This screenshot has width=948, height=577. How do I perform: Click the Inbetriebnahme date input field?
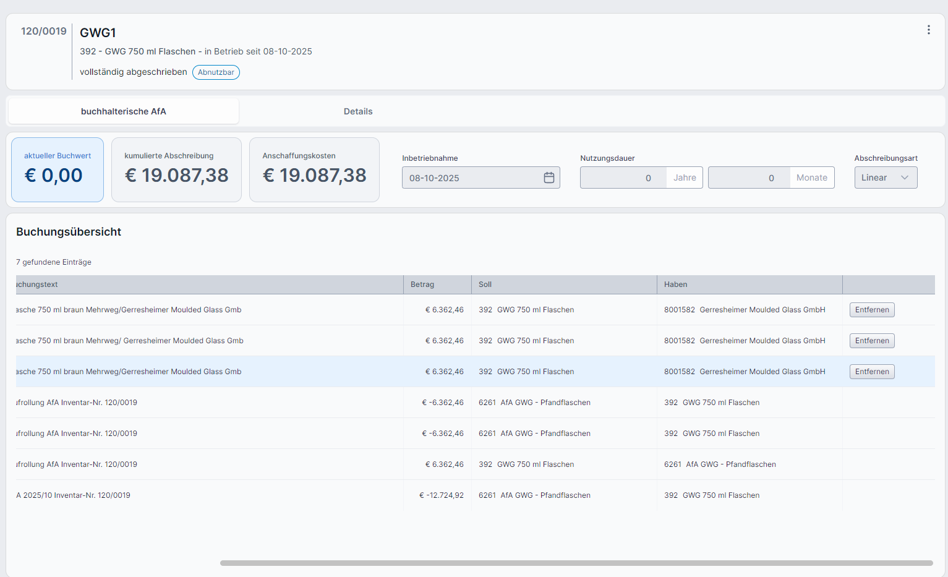(470, 178)
